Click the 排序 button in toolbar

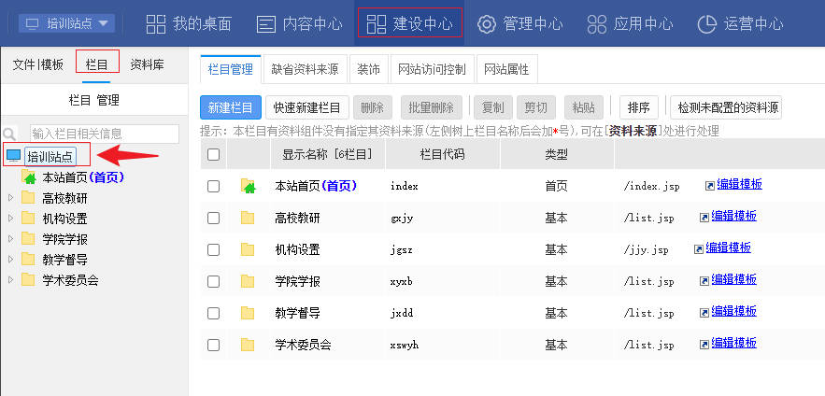(639, 107)
